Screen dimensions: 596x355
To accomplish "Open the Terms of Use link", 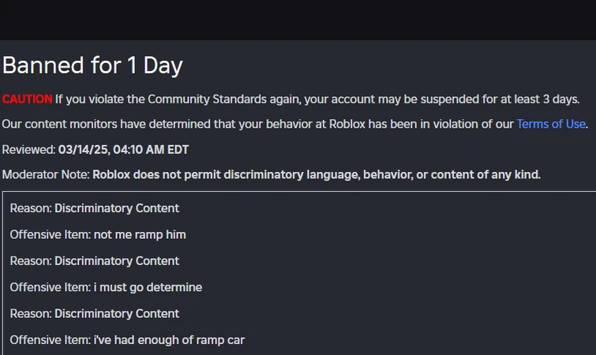I will [x=550, y=124].
